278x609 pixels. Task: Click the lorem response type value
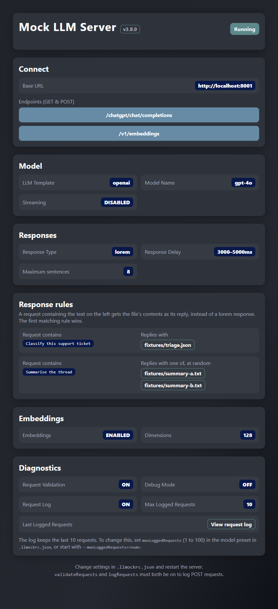(122, 252)
